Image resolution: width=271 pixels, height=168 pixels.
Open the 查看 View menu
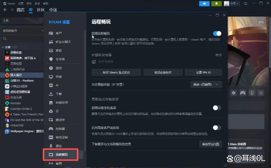pos(21,3)
